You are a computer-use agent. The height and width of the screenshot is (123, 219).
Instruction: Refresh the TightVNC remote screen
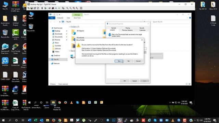[x=45, y=8]
